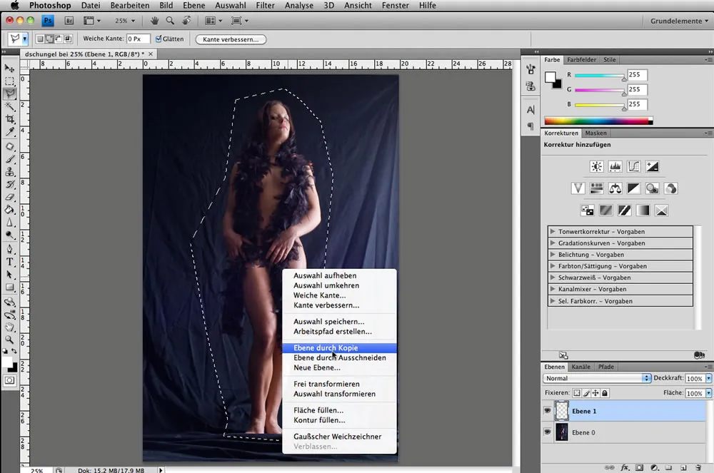
Task: Open the Curves adjustment icon
Action: coord(633,166)
